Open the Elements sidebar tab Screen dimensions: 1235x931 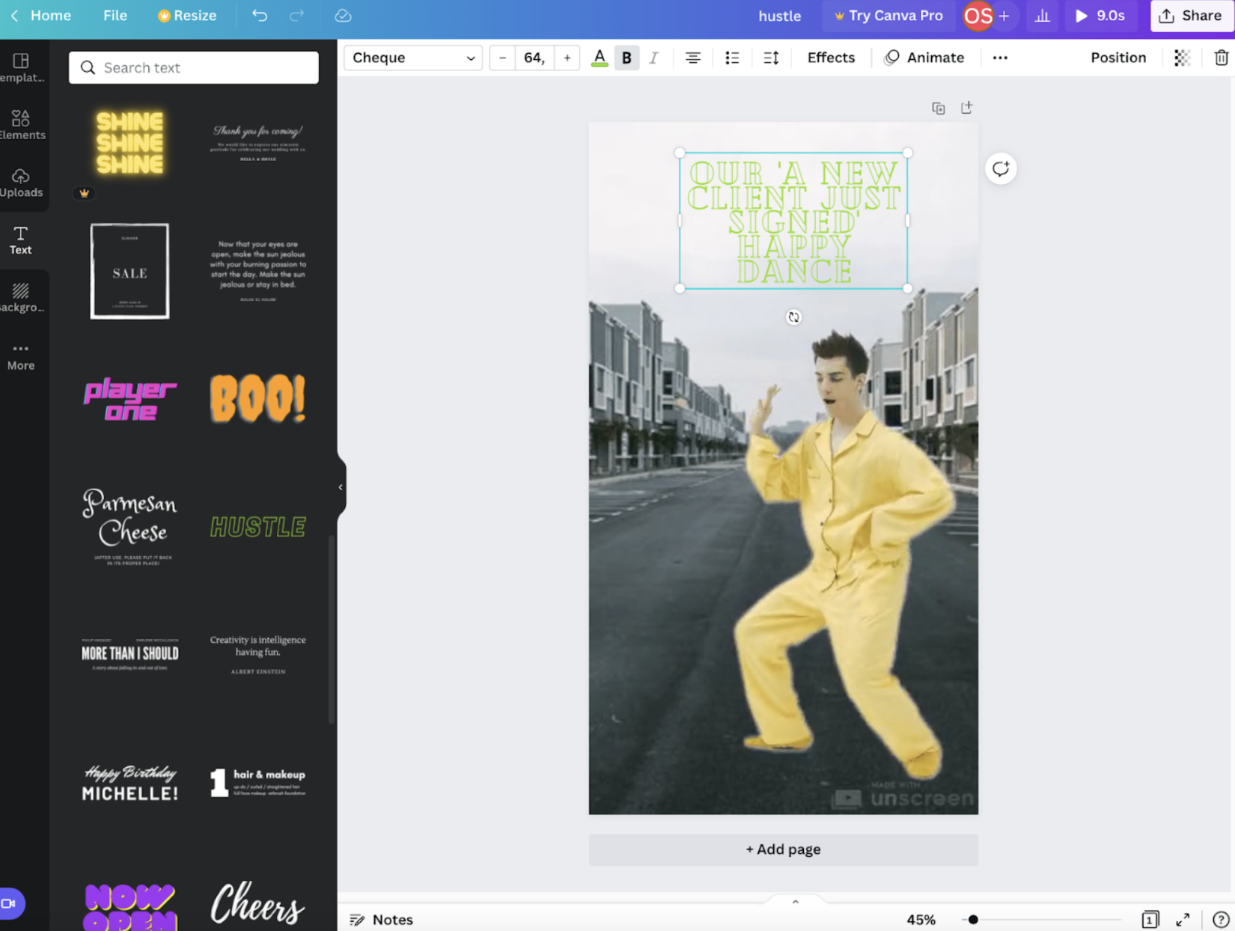pyautogui.click(x=21, y=125)
